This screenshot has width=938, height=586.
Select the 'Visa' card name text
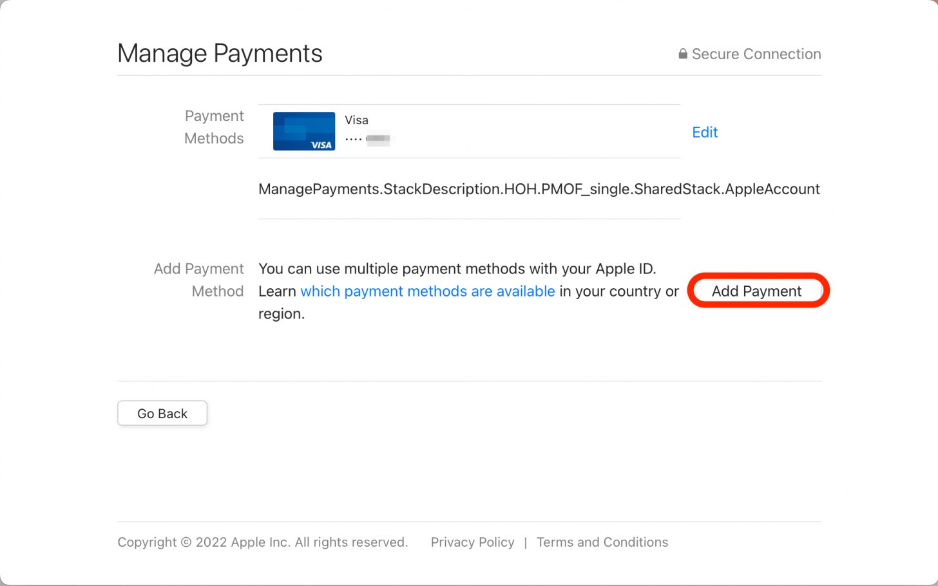[356, 120]
